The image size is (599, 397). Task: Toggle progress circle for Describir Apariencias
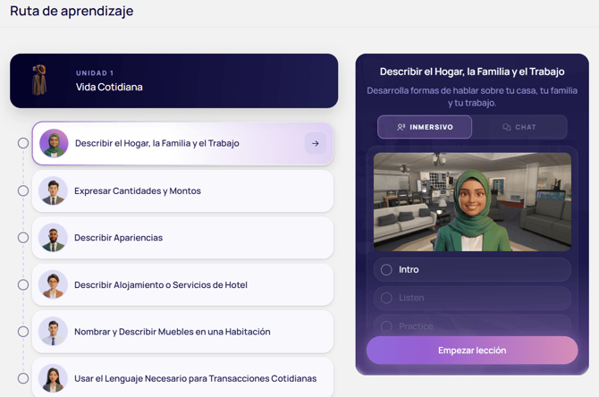point(23,238)
